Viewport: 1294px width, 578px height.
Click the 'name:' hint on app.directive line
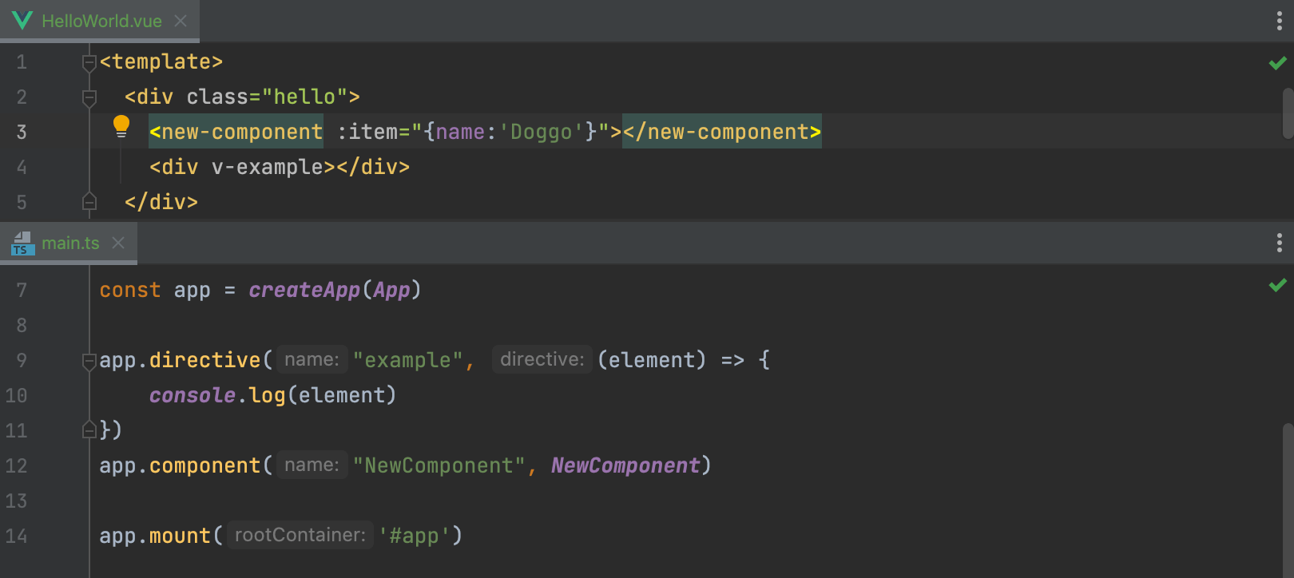click(312, 360)
